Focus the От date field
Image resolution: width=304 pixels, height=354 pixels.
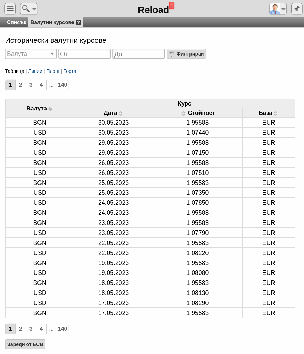(x=84, y=54)
